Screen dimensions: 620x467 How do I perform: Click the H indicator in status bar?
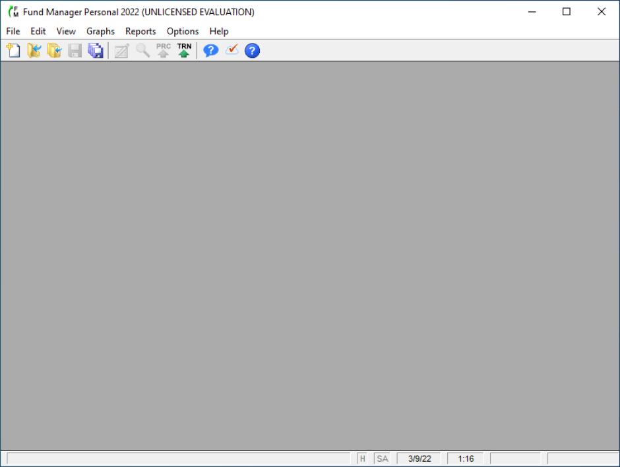pyautogui.click(x=362, y=458)
